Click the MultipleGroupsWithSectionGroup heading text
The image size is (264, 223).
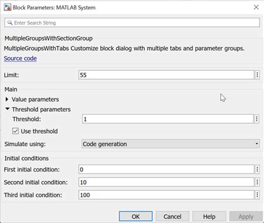tap(48, 38)
